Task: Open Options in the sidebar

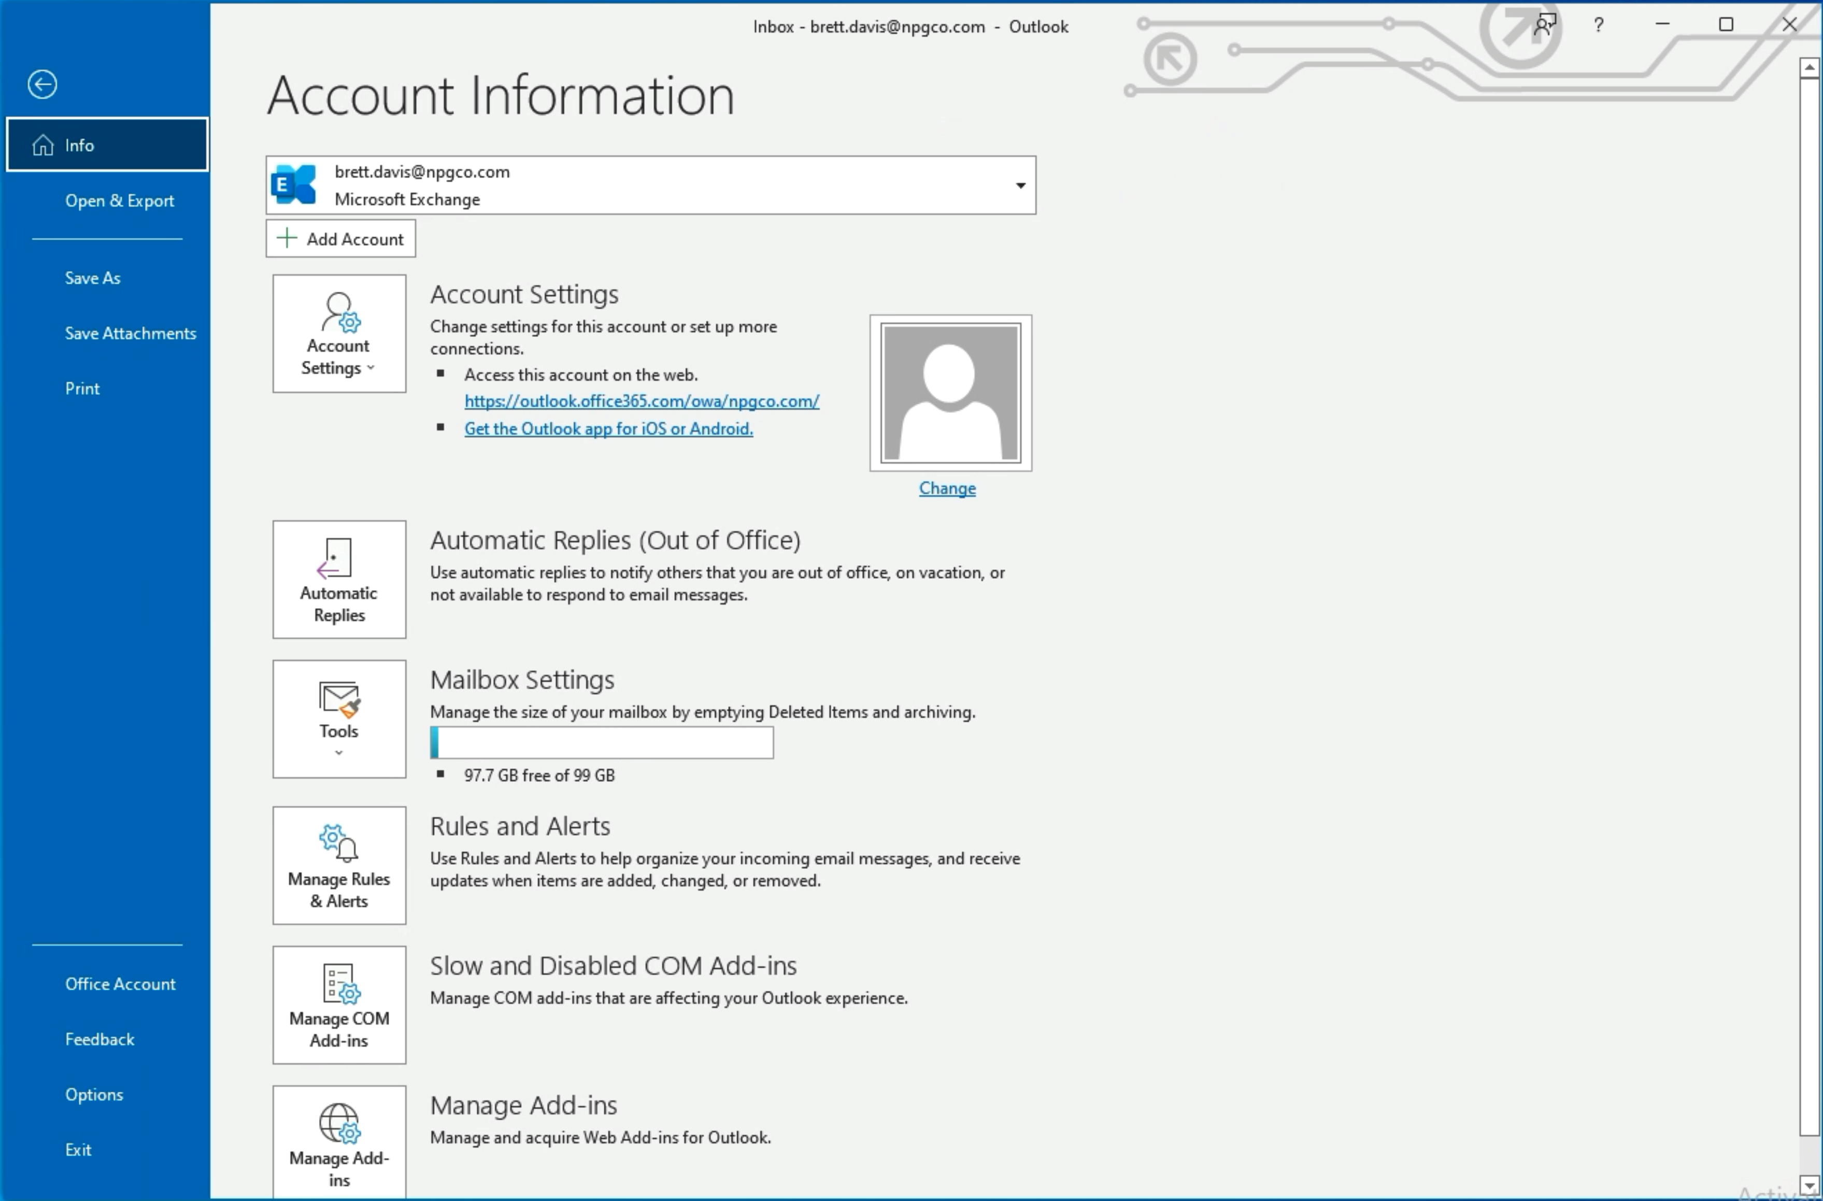Action: (x=94, y=1095)
